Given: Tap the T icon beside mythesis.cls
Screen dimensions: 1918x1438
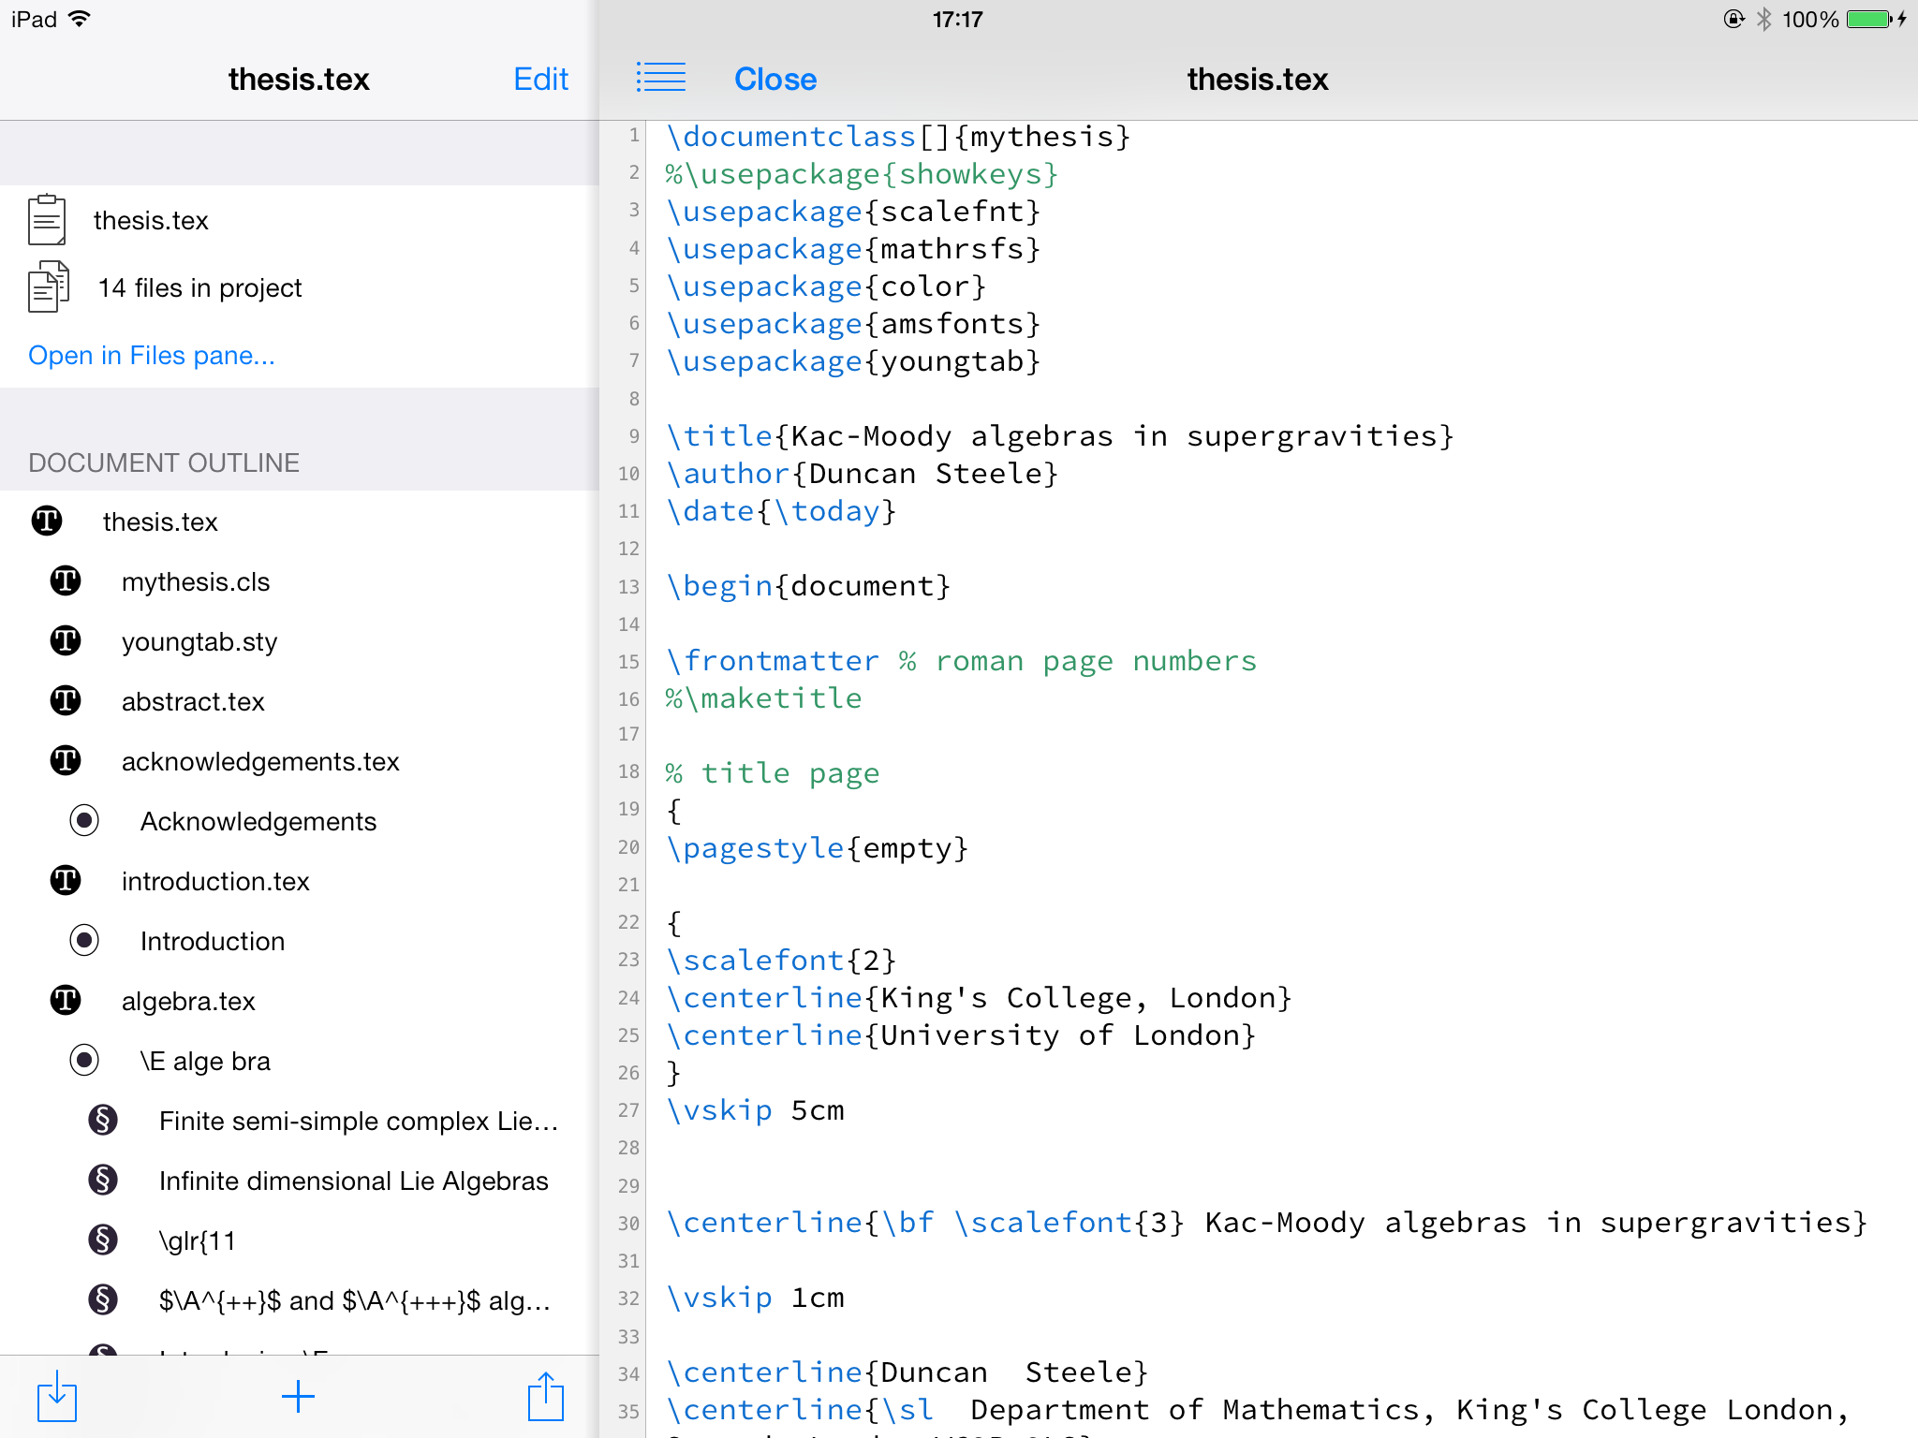Looking at the screenshot, I should 66,581.
